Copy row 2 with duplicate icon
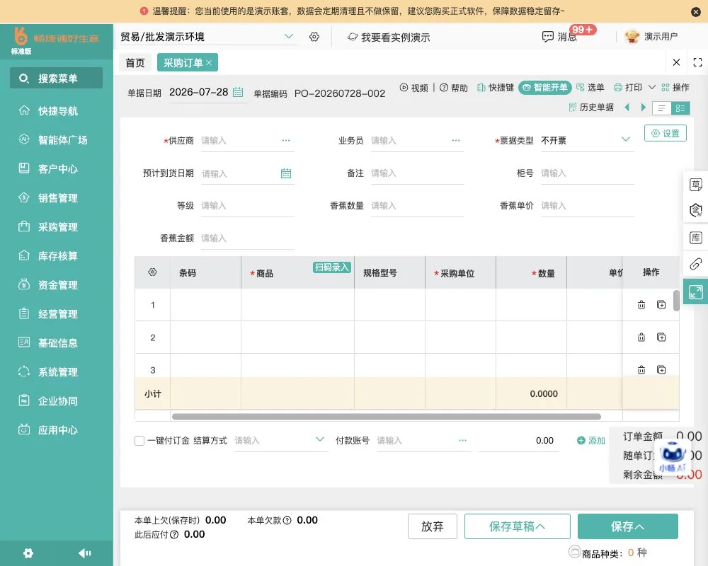708x566 pixels. (661, 337)
